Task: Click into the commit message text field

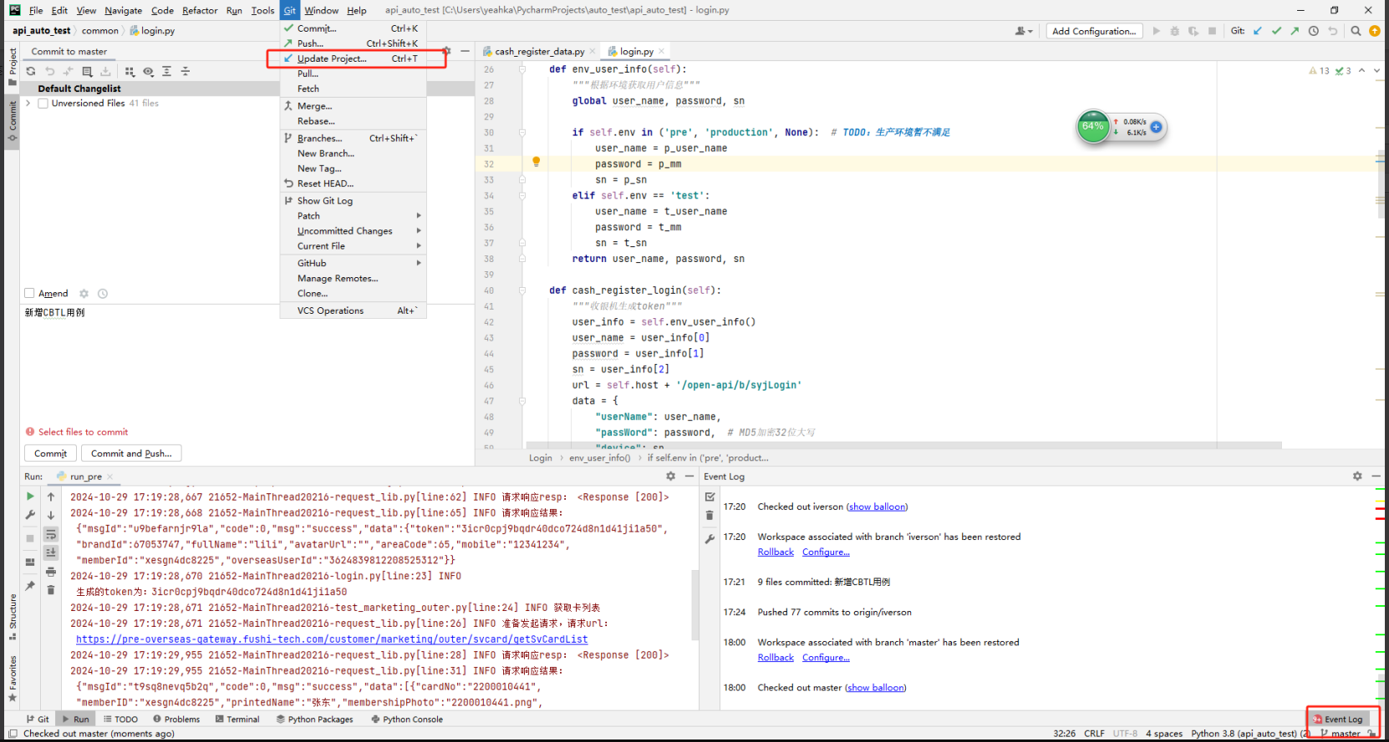Action: click(x=247, y=363)
